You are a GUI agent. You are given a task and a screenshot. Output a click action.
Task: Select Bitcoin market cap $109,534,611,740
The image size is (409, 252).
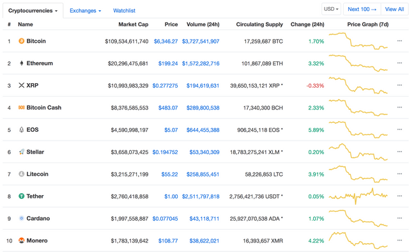coord(127,42)
